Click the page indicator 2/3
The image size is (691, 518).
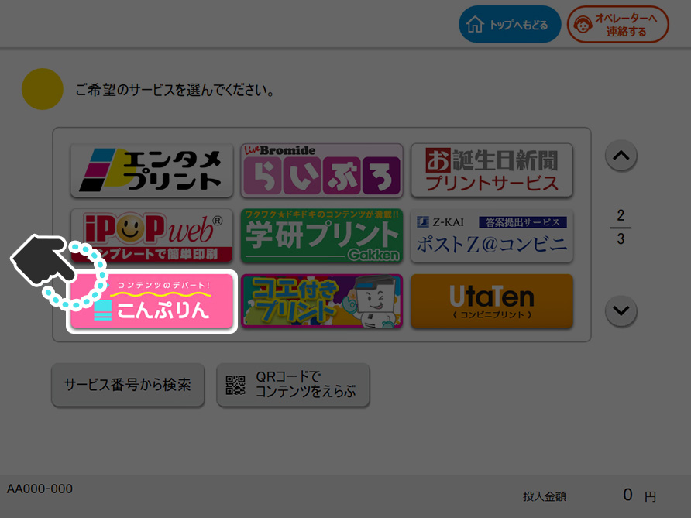tap(621, 228)
